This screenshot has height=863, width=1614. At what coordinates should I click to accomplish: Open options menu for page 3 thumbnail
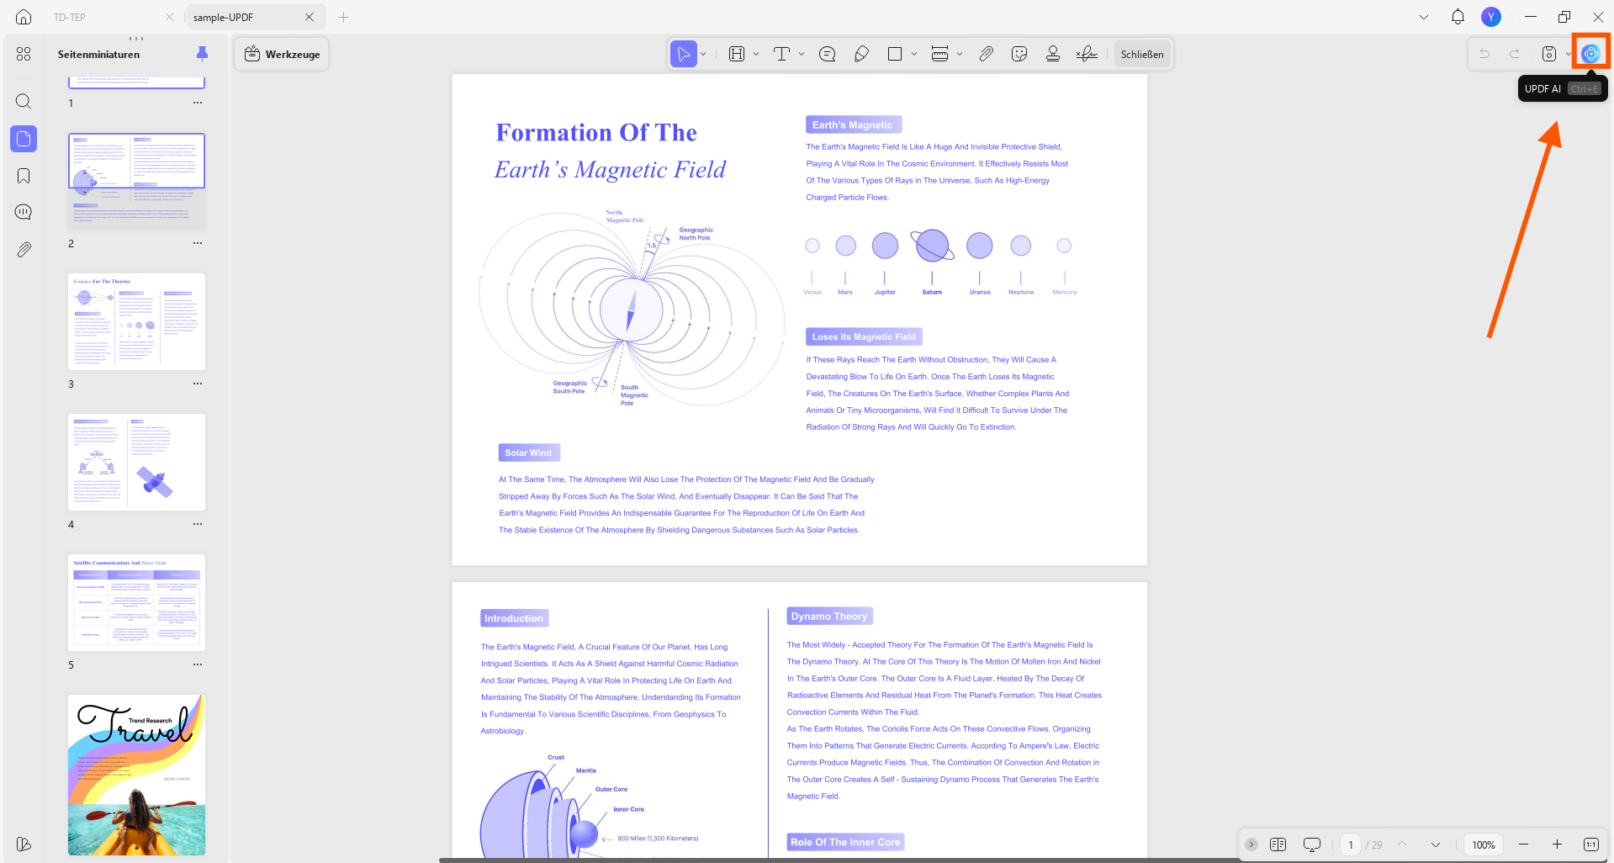point(198,384)
